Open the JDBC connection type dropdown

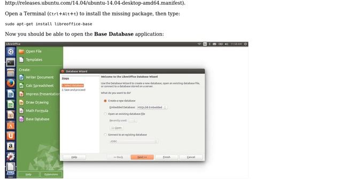(x=133, y=141)
